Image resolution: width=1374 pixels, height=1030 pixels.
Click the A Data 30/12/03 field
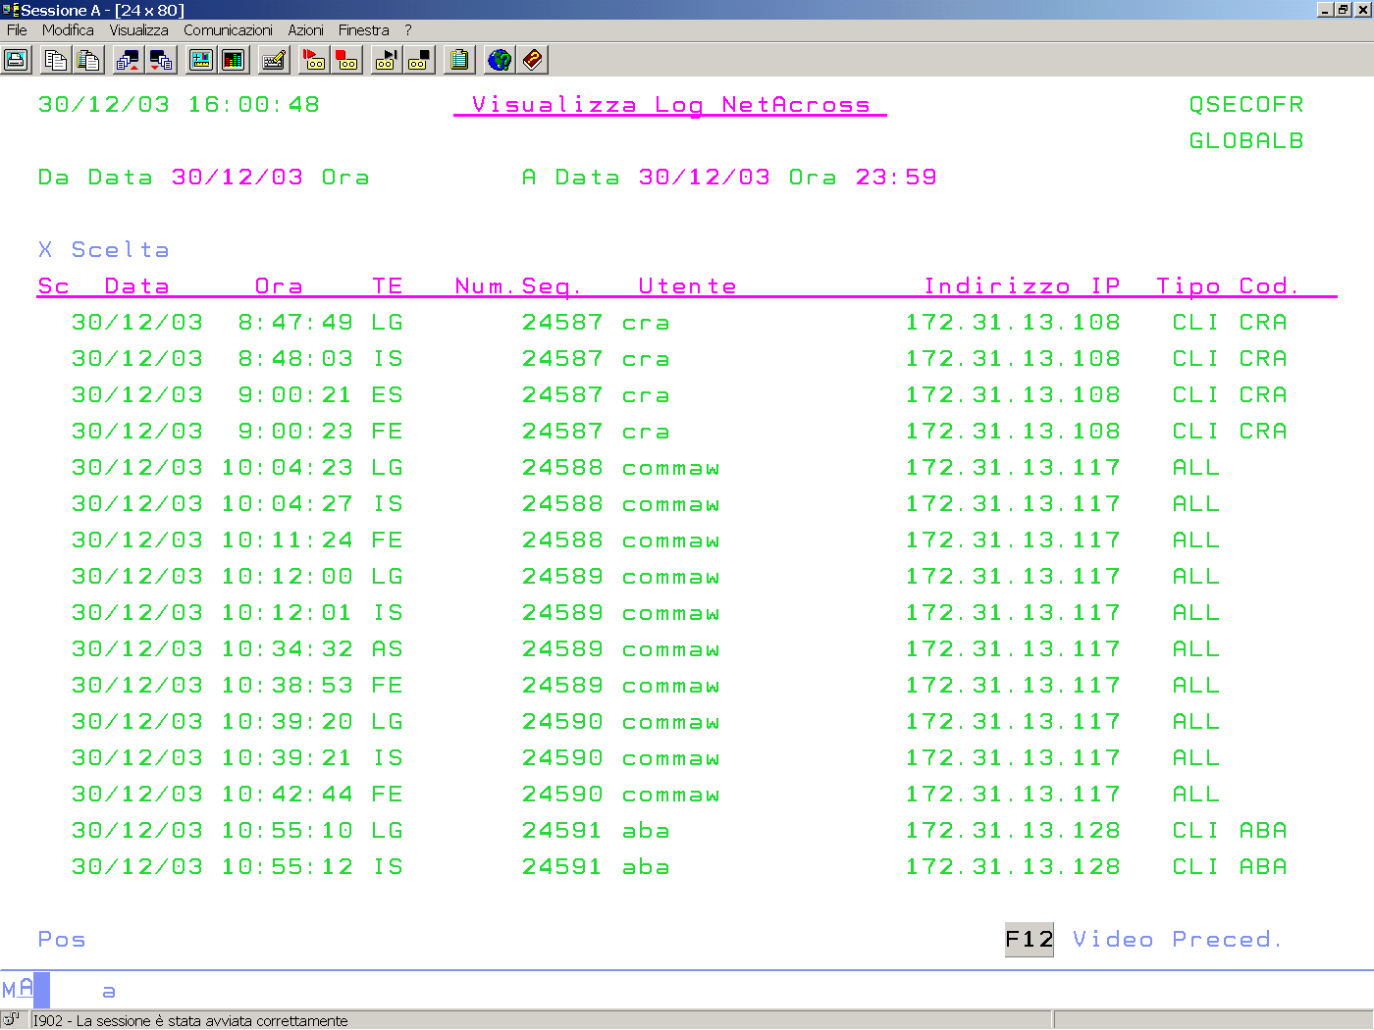[x=705, y=178]
